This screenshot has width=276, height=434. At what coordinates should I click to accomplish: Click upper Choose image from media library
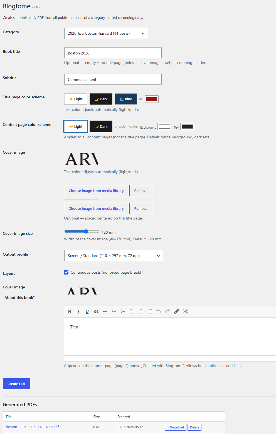(96, 191)
